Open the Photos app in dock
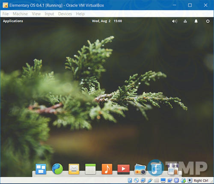The width and height of the screenshot is (214, 184). tap(140, 169)
